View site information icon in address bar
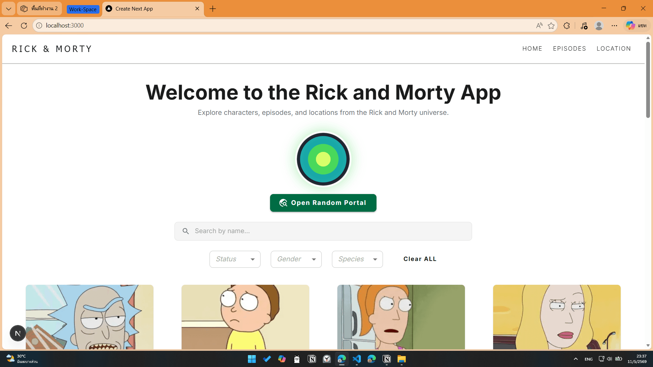653x367 pixels. (39, 25)
